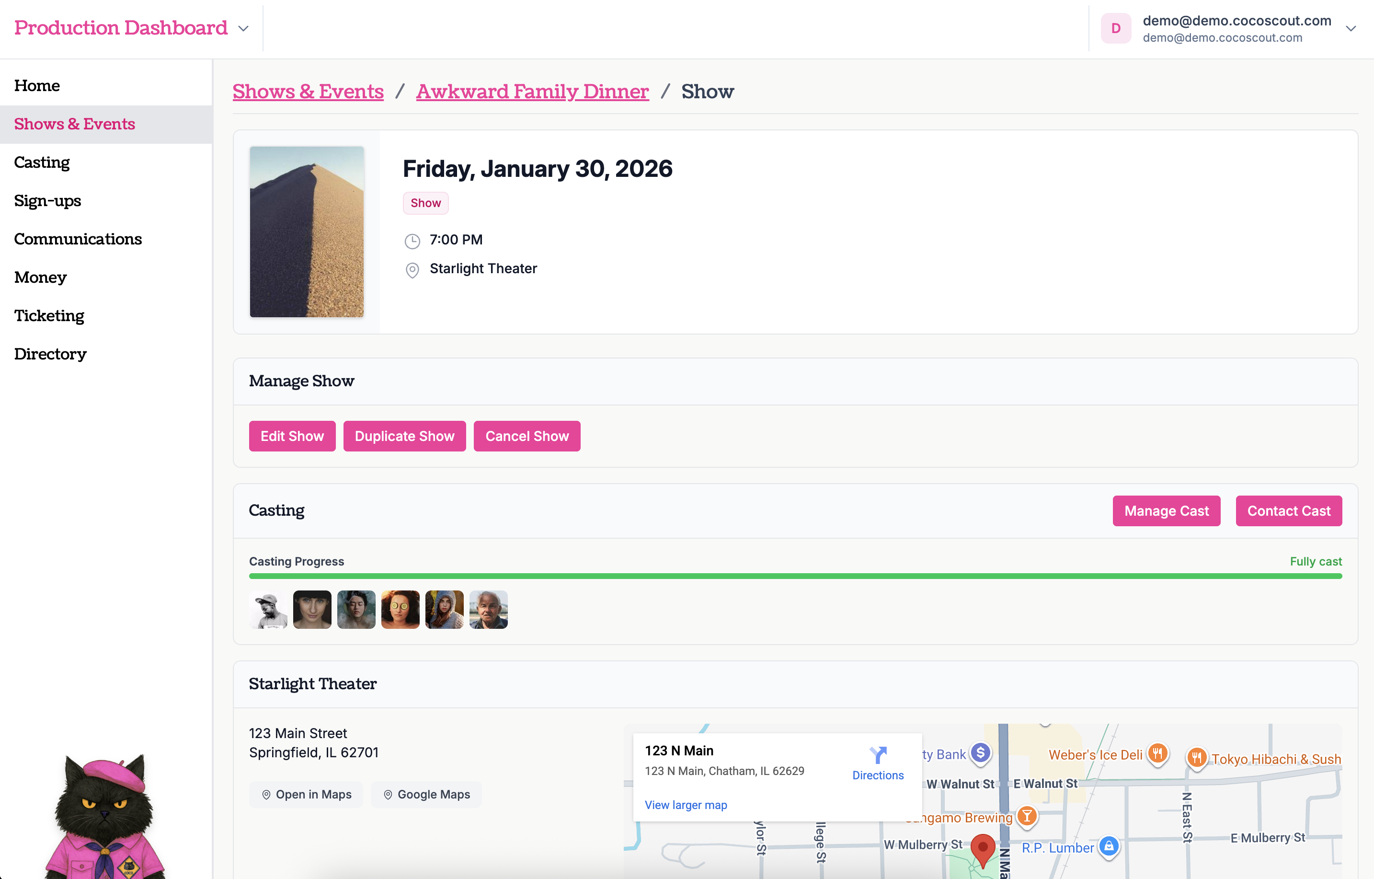This screenshot has width=1374, height=879.
Task: Navigate to the Communications menu item
Action: coord(78,239)
